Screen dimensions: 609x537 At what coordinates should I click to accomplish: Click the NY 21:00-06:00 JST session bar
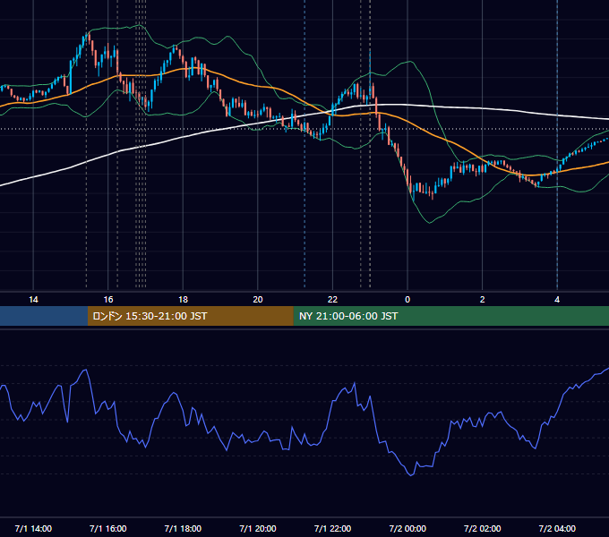(450, 316)
